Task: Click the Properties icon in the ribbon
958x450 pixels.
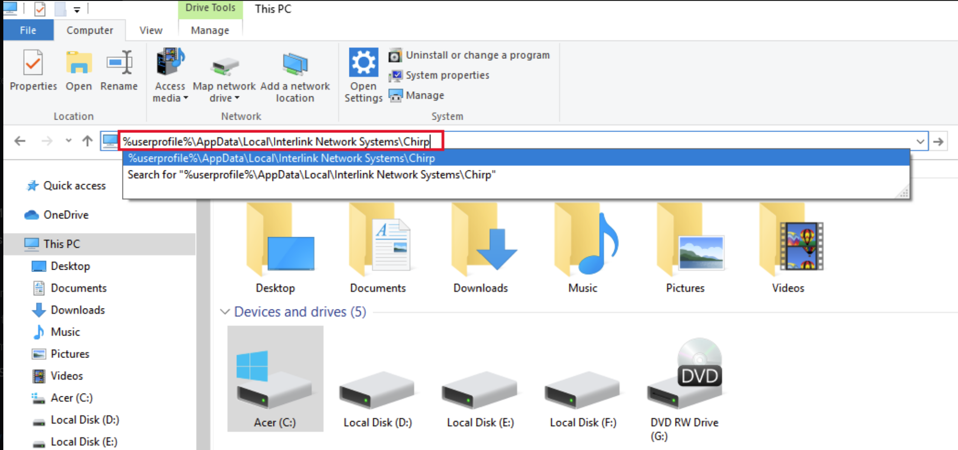Action: (33, 63)
